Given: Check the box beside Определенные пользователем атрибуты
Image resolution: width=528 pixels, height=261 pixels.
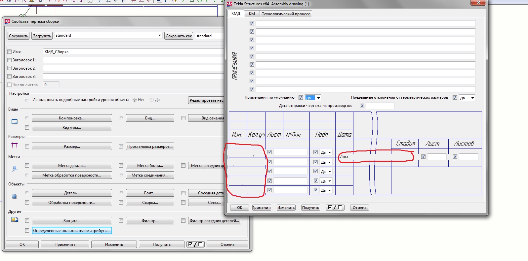Looking at the screenshot, I should (27, 231).
